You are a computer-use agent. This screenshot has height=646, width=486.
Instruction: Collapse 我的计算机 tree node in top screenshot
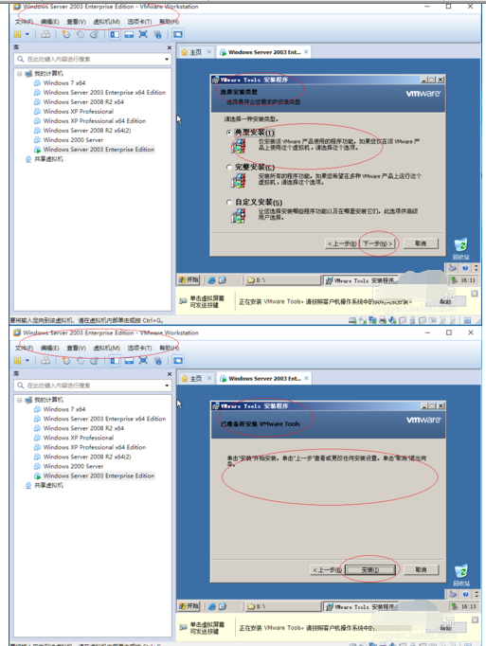pyautogui.click(x=19, y=73)
